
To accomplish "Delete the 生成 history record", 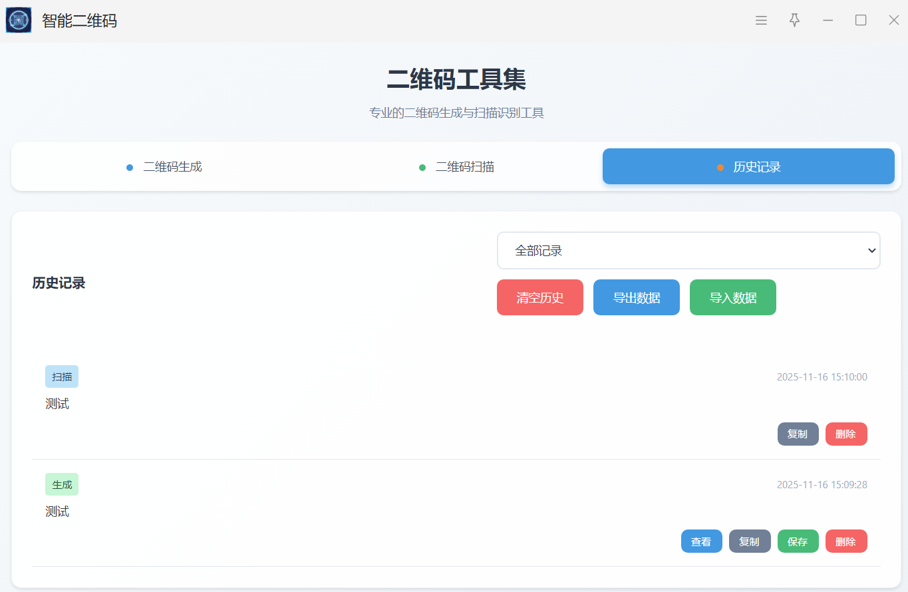I will pyautogui.click(x=845, y=541).
